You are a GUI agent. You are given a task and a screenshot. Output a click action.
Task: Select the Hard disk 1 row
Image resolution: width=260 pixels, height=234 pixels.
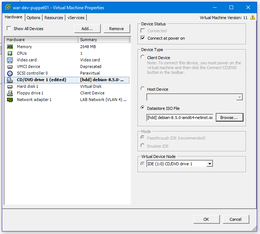pyautogui.click(x=67, y=86)
